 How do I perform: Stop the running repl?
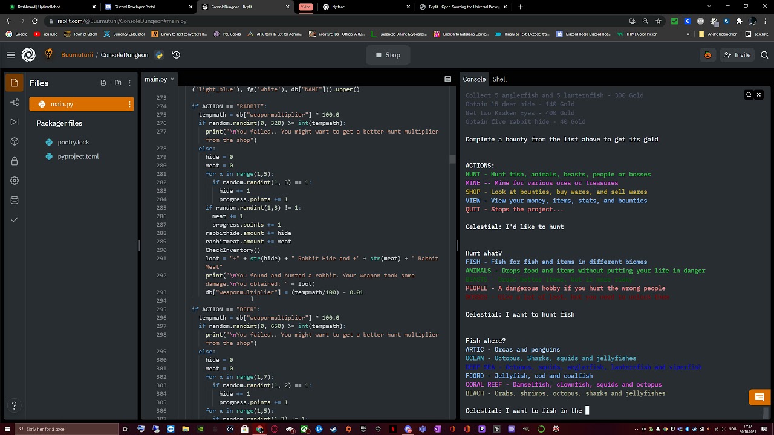(x=388, y=55)
